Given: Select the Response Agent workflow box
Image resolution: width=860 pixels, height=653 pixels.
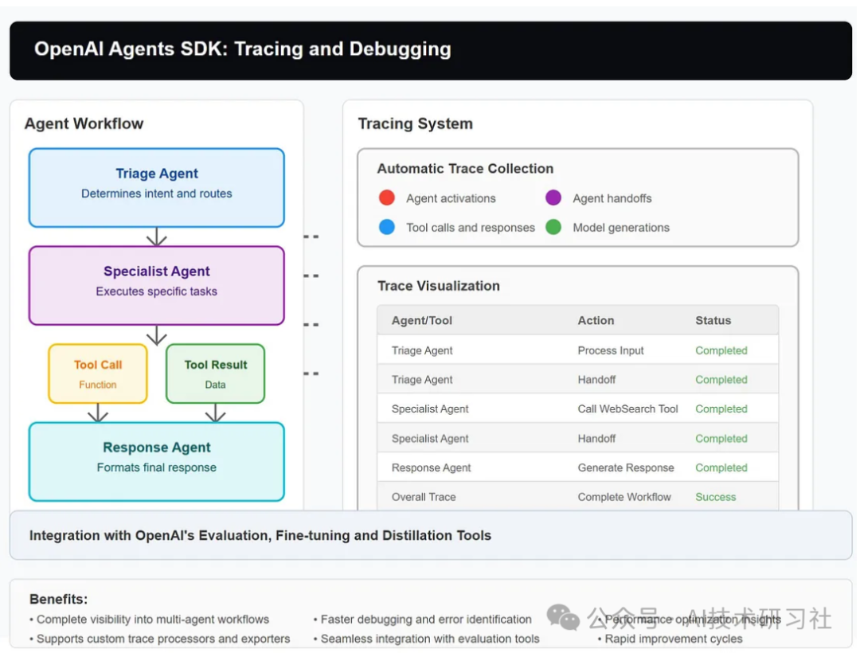Looking at the screenshot, I should pyautogui.click(x=157, y=462).
